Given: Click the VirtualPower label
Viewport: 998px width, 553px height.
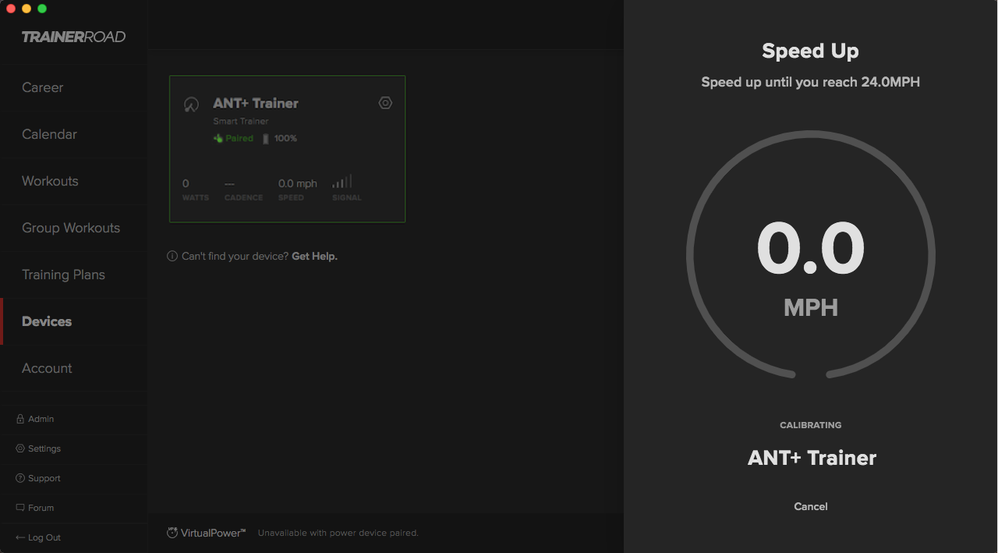Looking at the screenshot, I should point(213,533).
